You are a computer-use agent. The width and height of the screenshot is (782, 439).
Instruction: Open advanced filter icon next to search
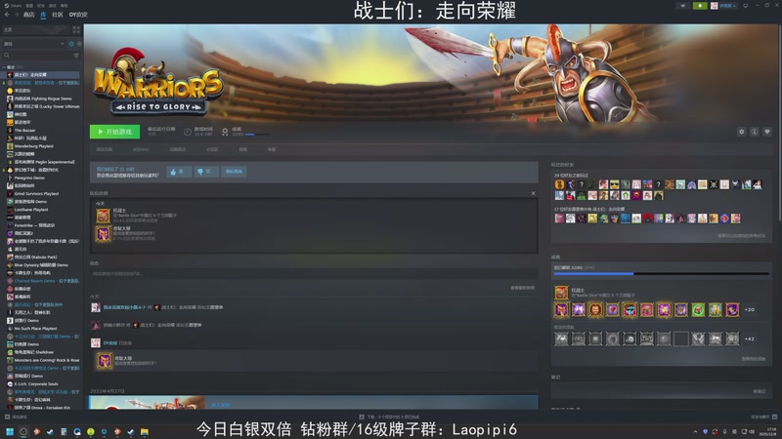pyautogui.click(x=76, y=56)
